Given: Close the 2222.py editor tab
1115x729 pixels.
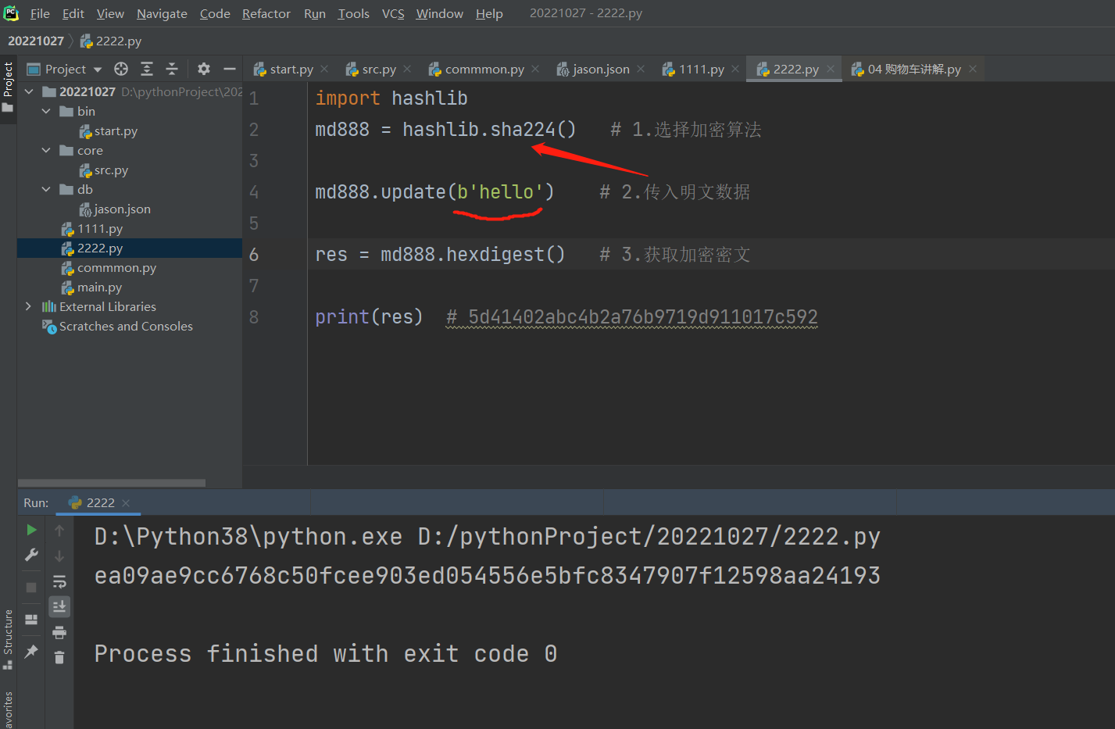Looking at the screenshot, I should pyautogui.click(x=831, y=69).
